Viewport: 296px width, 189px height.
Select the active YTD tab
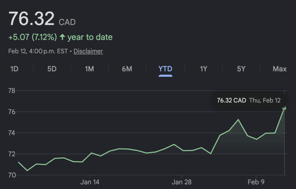pos(165,69)
